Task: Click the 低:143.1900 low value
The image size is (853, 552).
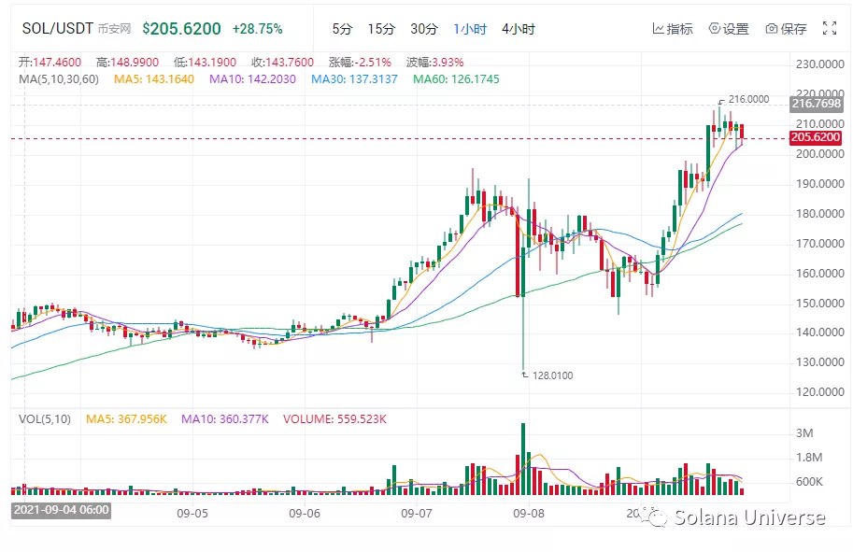Action: tap(206, 63)
